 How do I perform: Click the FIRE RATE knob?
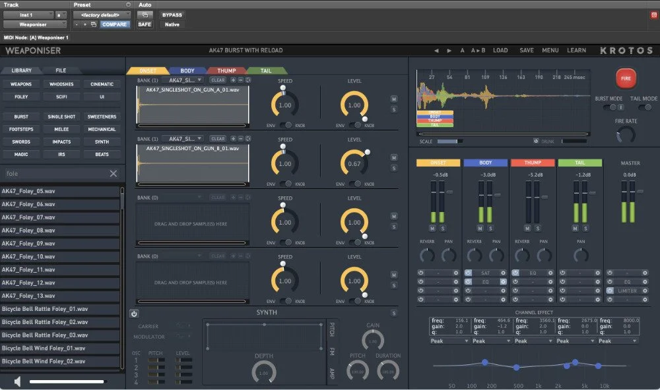click(626, 135)
